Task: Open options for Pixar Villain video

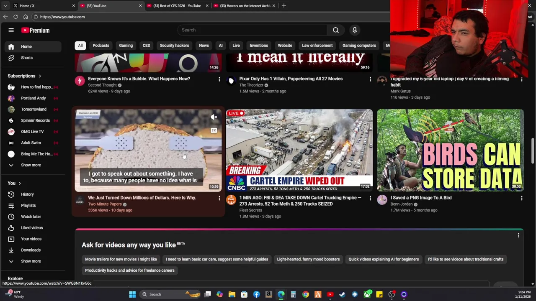Action: pos(370,79)
